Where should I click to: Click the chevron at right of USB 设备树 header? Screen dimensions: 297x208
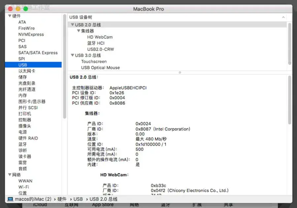pos(283,17)
